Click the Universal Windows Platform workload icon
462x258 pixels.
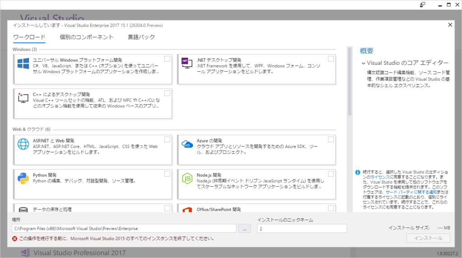coord(23,63)
